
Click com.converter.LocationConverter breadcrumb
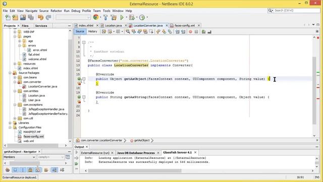tap(101, 141)
